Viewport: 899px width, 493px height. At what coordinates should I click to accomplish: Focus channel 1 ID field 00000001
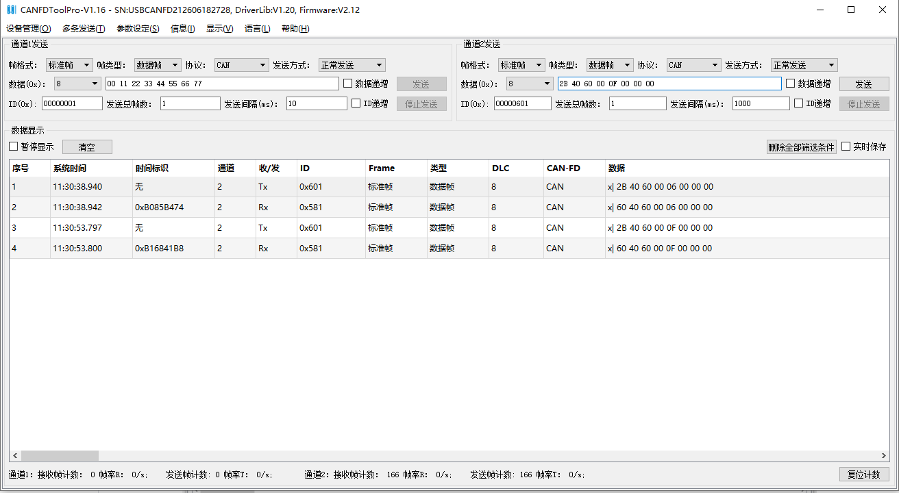coord(72,103)
